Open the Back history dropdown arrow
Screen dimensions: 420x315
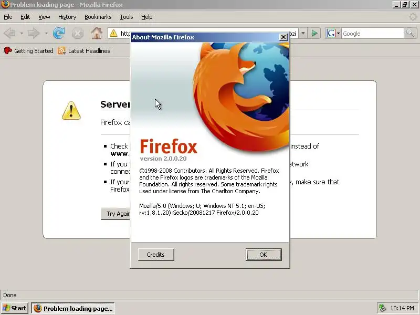22,34
